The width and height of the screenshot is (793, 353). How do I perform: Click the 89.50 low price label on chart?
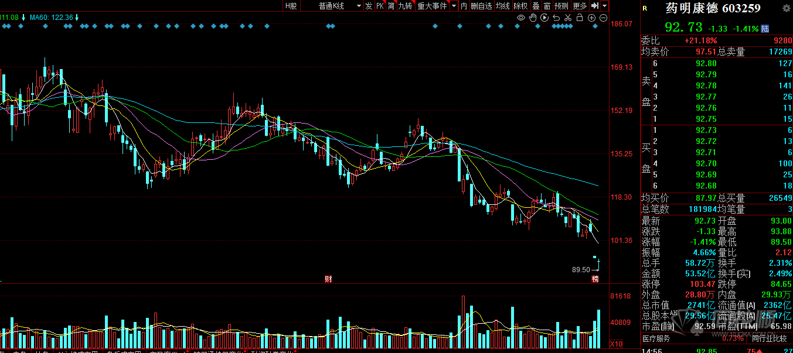pyautogui.click(x=581, y=270)
